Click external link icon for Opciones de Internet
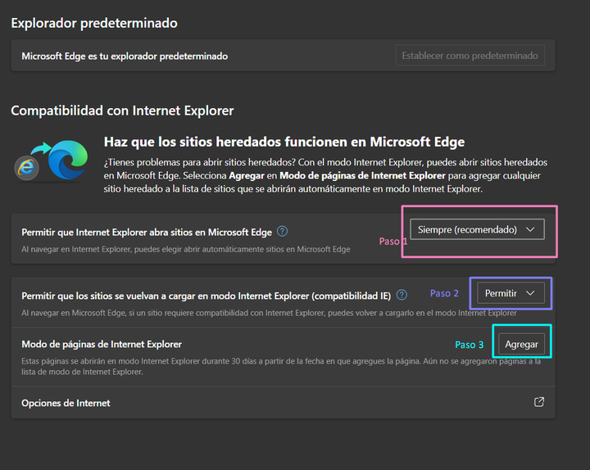Viewport: 590px width, 470px height. tap(538, 402)
